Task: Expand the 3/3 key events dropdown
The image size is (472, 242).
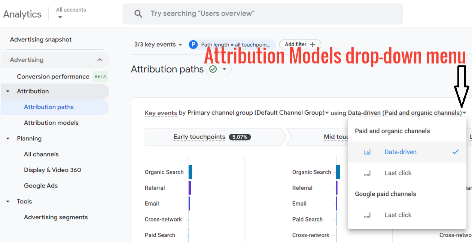Action: pyautogui.click(x=157, y=44)
